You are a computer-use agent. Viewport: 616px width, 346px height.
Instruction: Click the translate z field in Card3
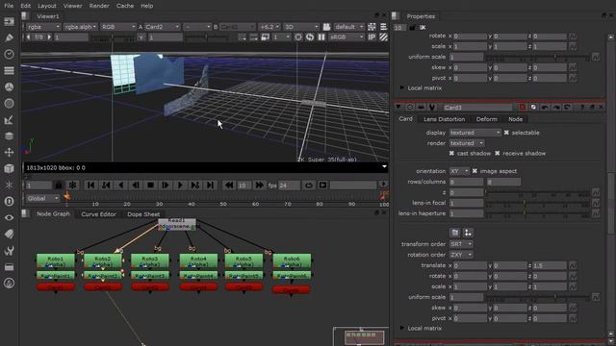click(x=549, y=265)
